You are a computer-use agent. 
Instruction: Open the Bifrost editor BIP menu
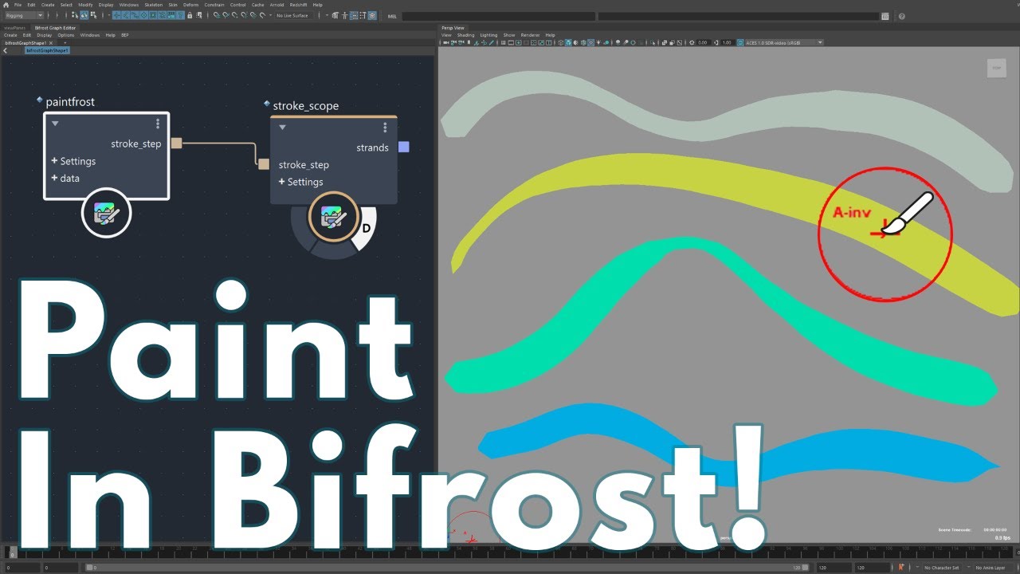click(x=125, y=35)
